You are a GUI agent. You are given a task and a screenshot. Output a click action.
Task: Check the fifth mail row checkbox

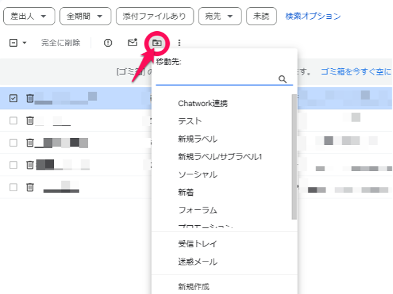coord(13,187)
